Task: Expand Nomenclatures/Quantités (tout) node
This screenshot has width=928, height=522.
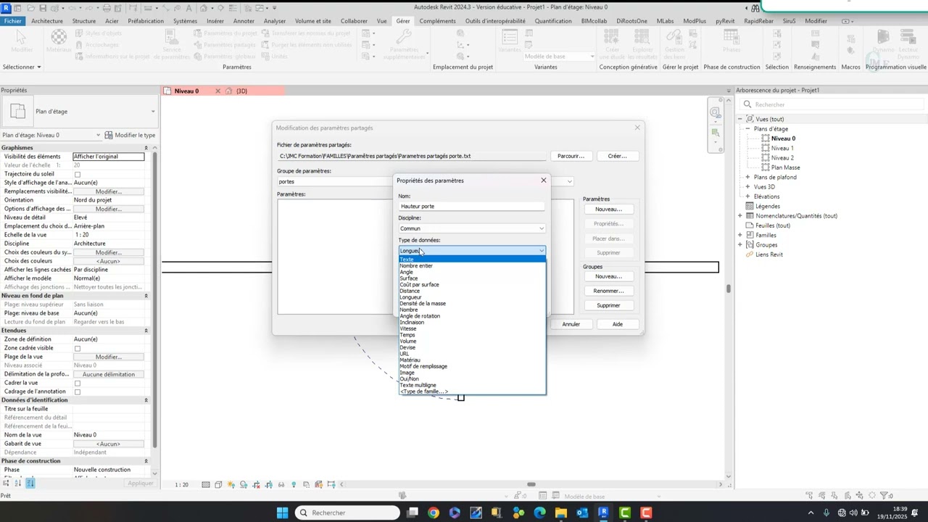Action: pos(740,216)
